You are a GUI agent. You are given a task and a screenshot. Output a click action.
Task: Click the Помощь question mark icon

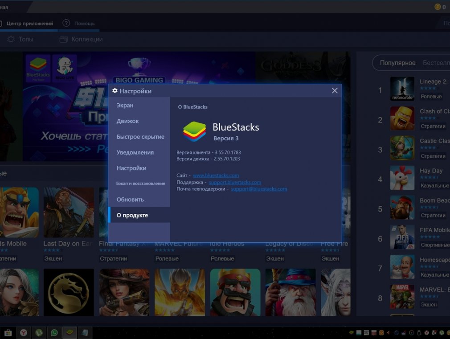[x=66, y=23]
